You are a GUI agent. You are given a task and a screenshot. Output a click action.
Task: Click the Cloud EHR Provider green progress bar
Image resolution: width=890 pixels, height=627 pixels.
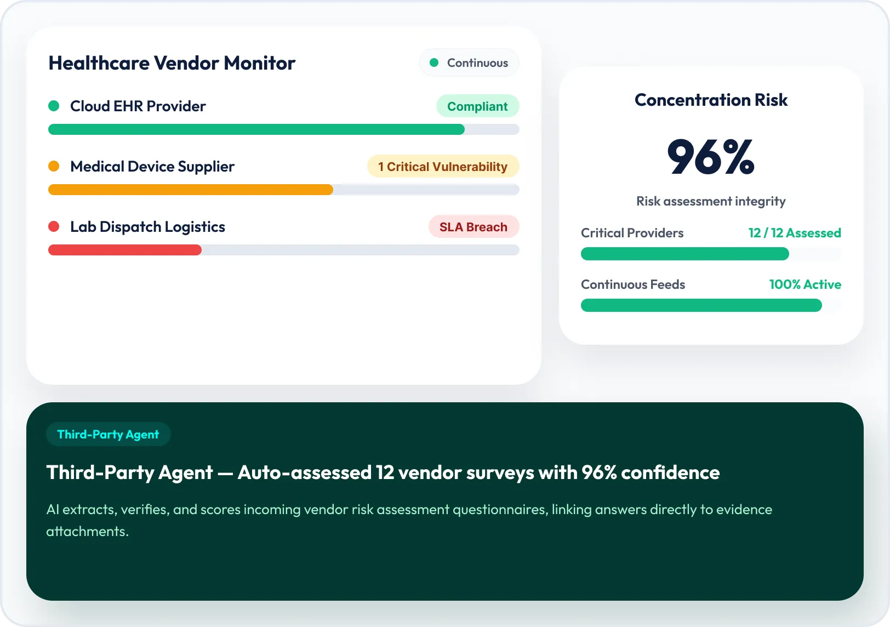point(256,129)
